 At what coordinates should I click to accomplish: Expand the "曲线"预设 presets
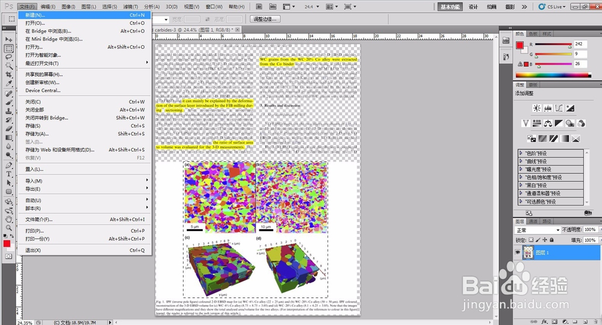[x=521, y=161]
